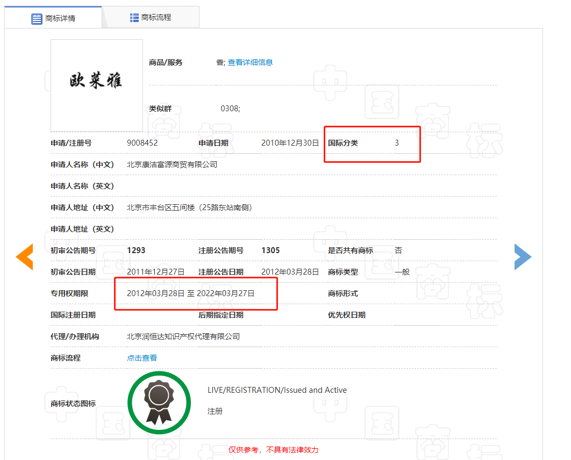Screen dimensions: 571x460
Task: Go to next trademark with blue arrow
Action: tap(523, 257)
